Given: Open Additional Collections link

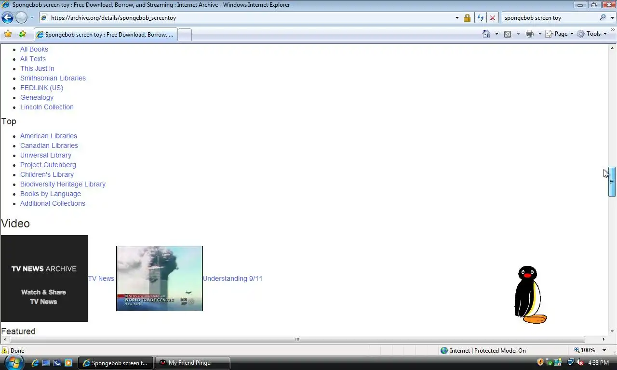Looking at the screenshot, I should coord(53,203).
